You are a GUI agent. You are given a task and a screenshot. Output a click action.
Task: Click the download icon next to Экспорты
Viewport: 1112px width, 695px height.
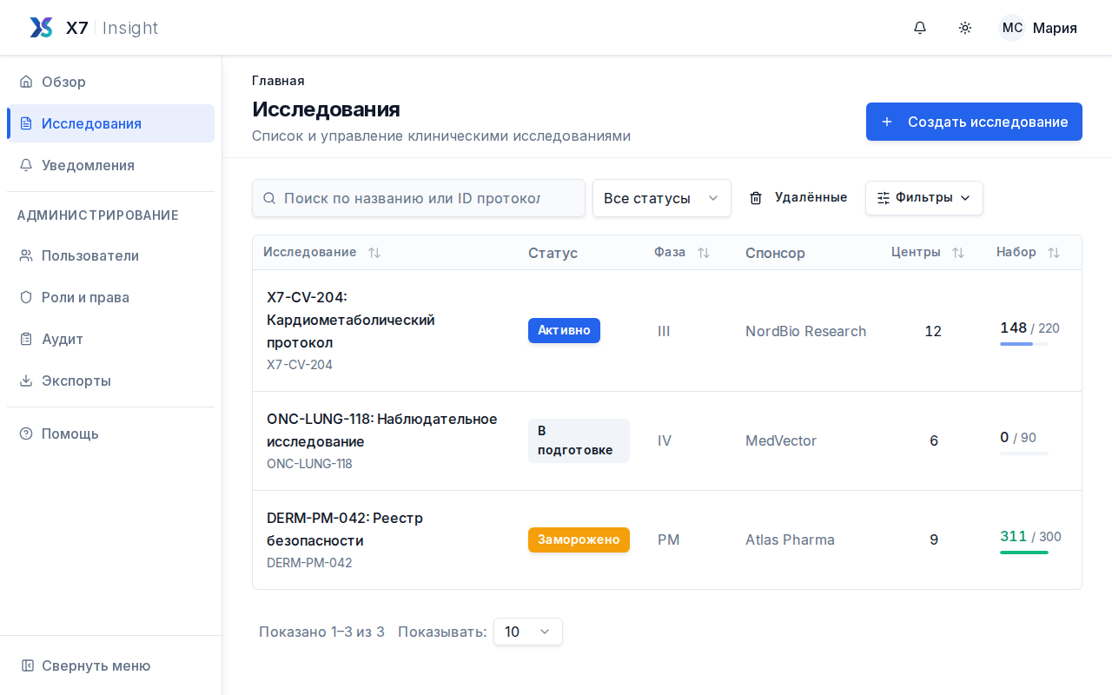[x=26, y=381]
